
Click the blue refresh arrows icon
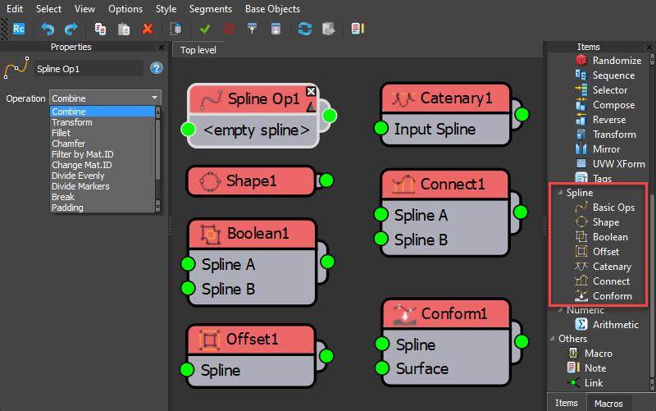(x=305, y=29)
